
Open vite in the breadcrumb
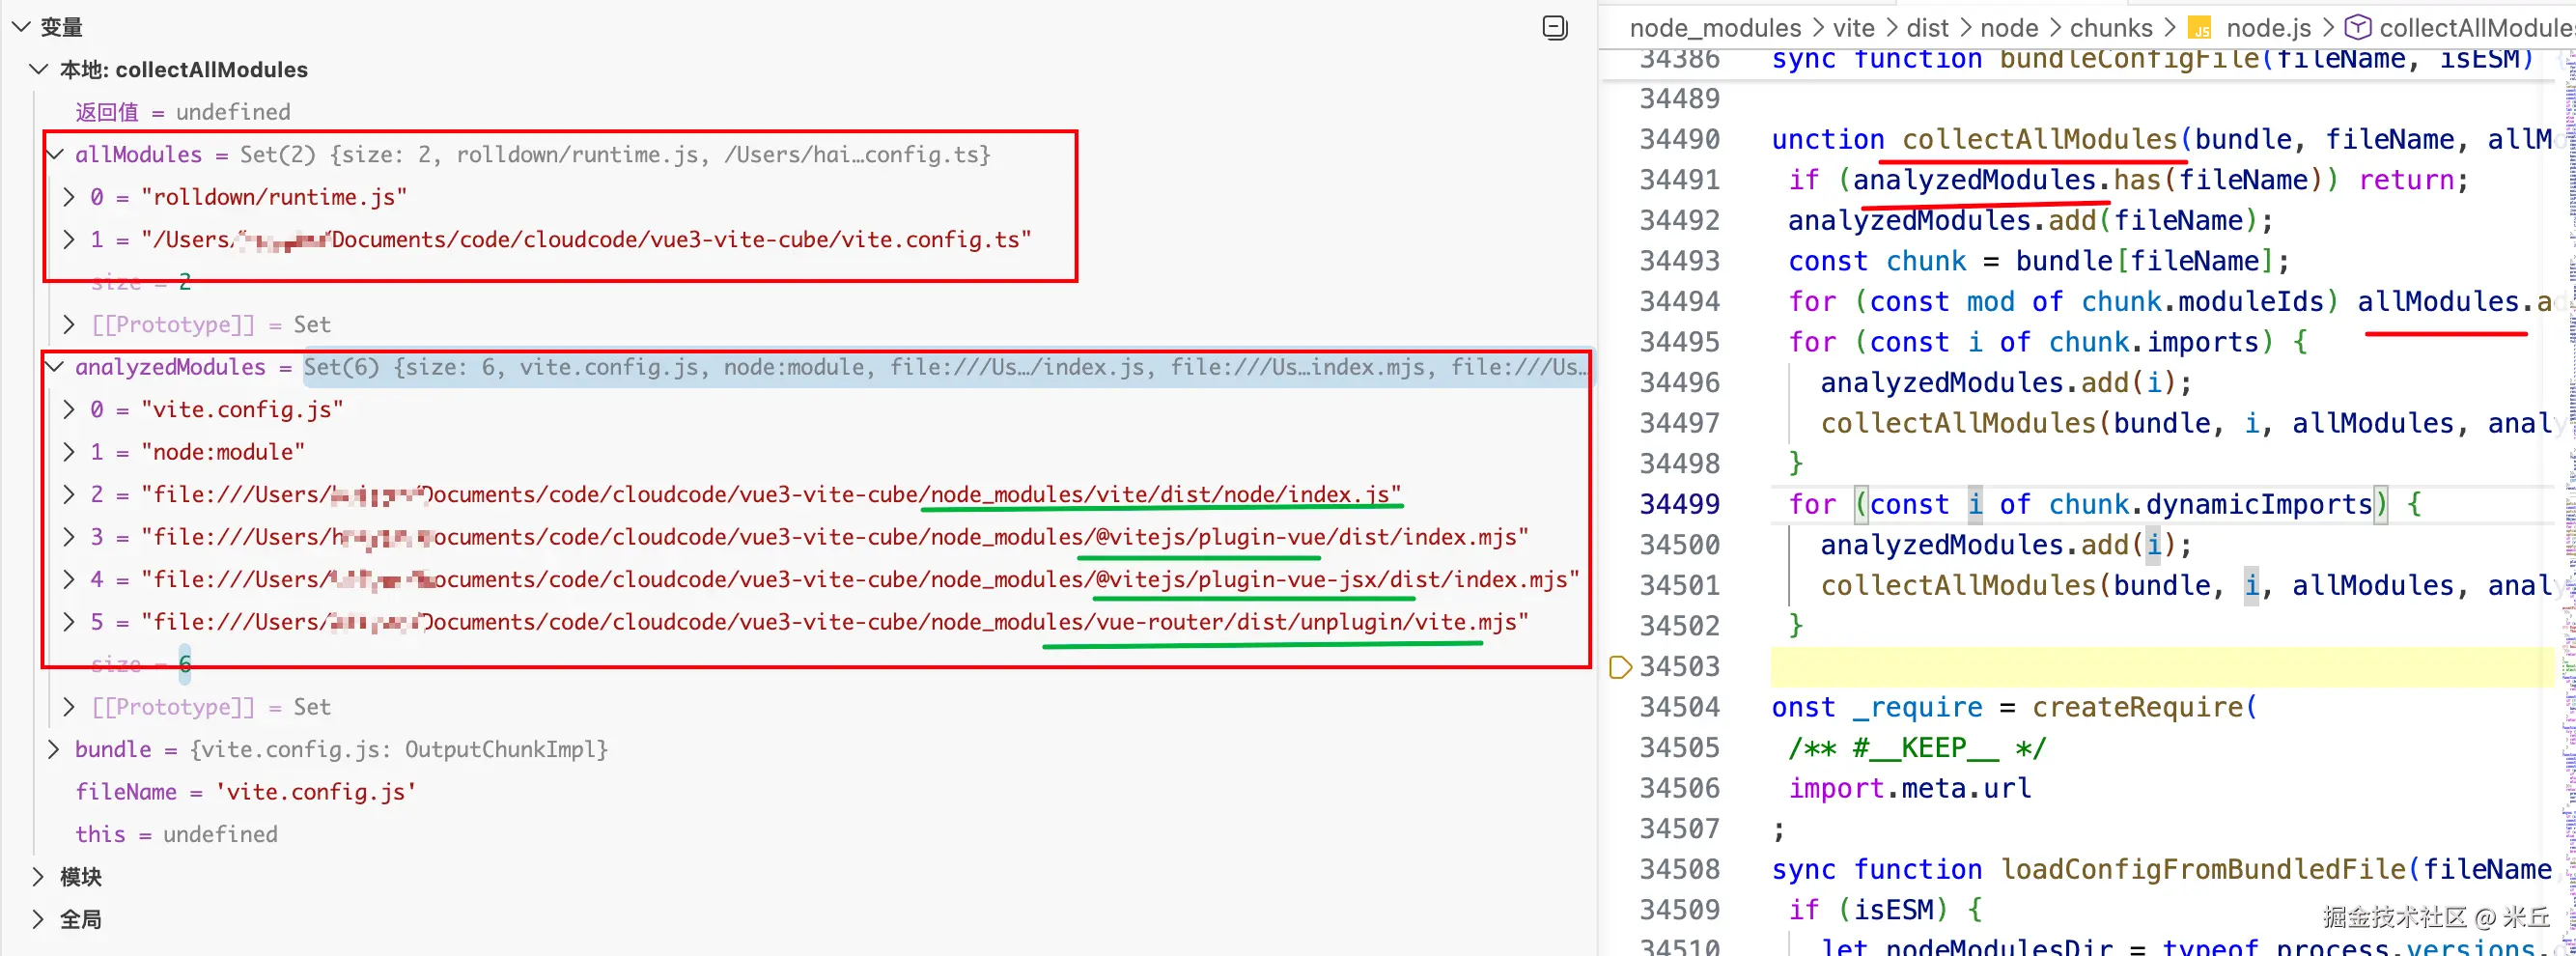click(1853, 28)
